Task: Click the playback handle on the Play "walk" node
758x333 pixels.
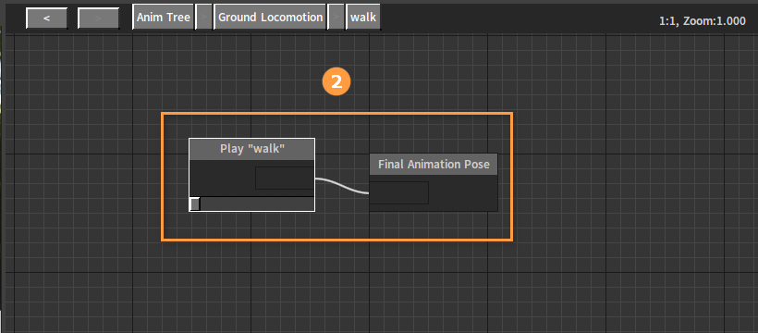Action: pyautogui.click(x=195, y=203)
